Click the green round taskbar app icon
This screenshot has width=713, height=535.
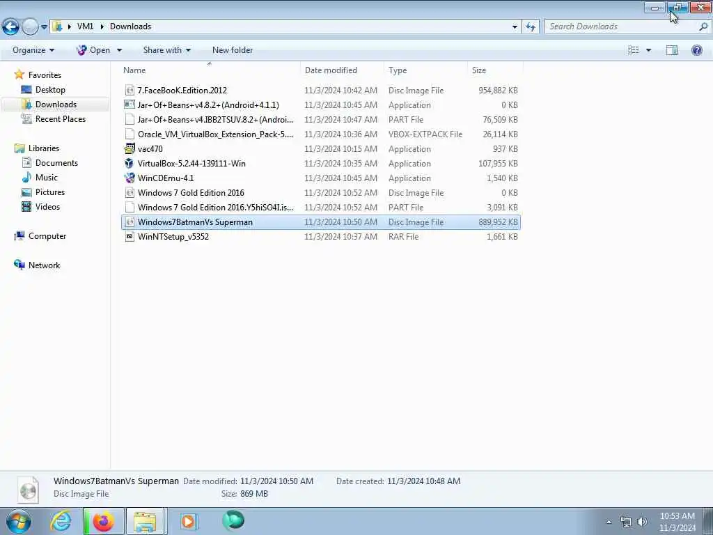pyautogui.click(x=233, y=520)
